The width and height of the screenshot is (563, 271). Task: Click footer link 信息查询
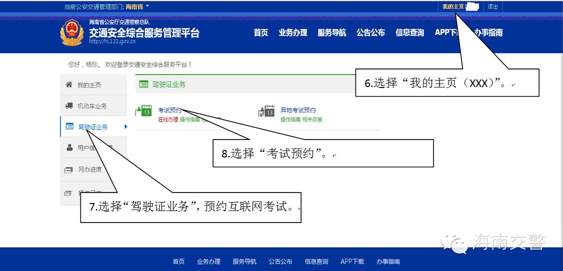click(316, 261)
